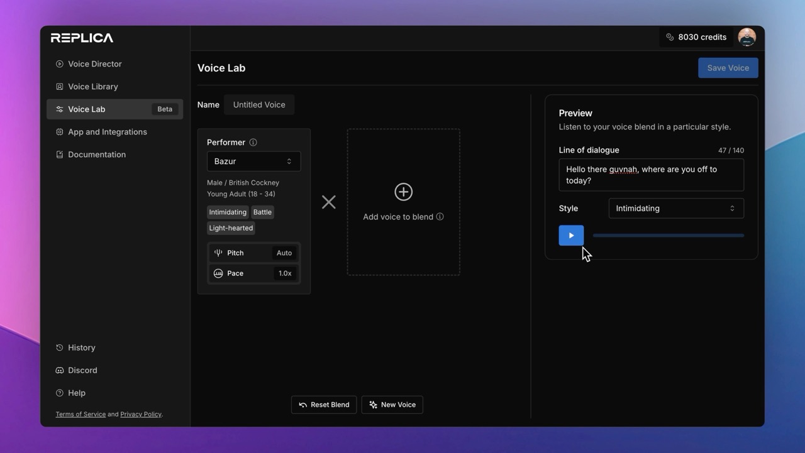The image size is (805, 453).
Task: Toggle the Battle performer tag
Action: pyautogui.click(x=262, y=212)
